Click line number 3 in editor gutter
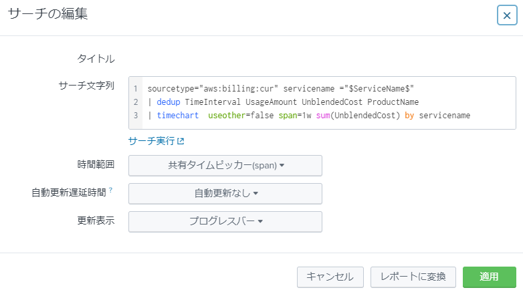The image size is (523, 296). pyautogui.click(x=135, y=116)
